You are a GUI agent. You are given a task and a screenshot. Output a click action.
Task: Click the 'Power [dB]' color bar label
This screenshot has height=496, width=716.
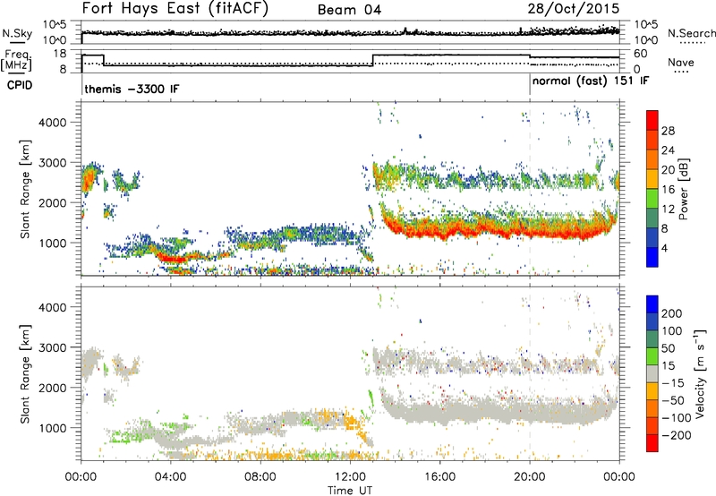click(683, 189)
